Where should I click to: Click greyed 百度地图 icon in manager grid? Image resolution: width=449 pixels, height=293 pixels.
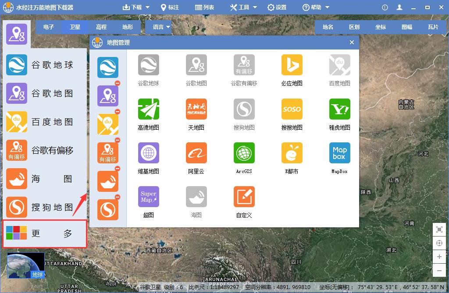340,65
